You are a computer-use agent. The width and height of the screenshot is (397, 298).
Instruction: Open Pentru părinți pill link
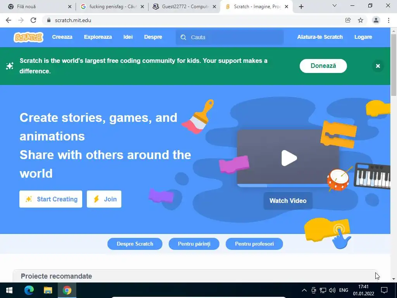click(x=194, y=244)
